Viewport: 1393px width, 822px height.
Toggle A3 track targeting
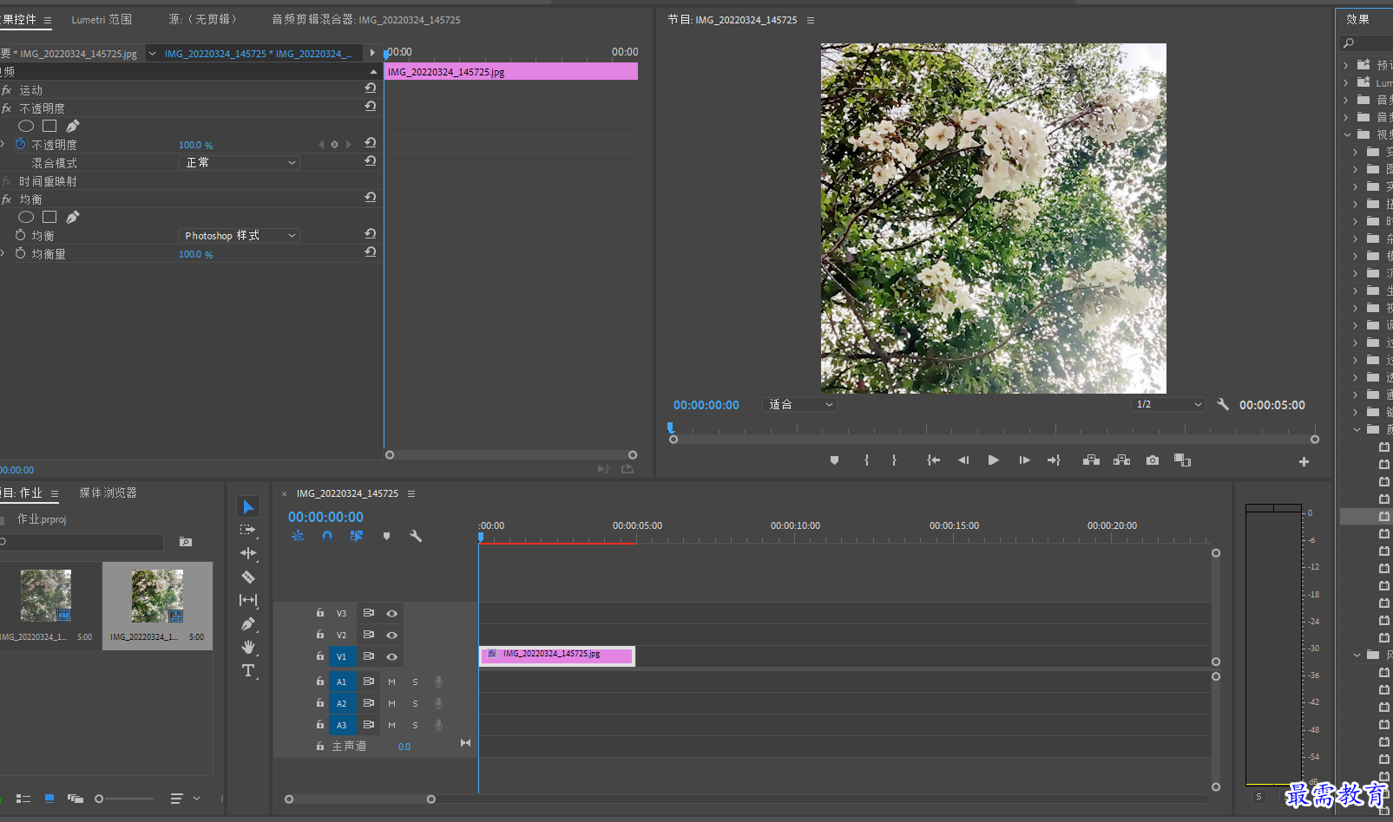[x=342, y=725]
